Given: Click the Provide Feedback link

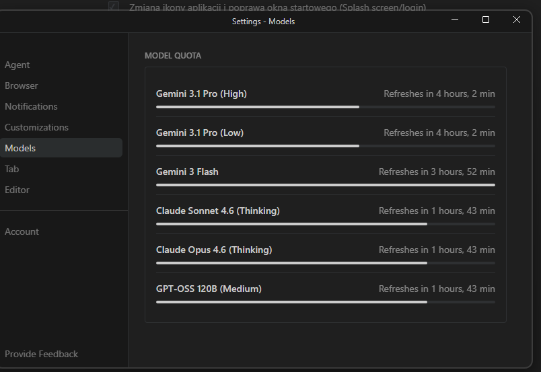Looking at the screenshot, I should click(x=42, y=354).
